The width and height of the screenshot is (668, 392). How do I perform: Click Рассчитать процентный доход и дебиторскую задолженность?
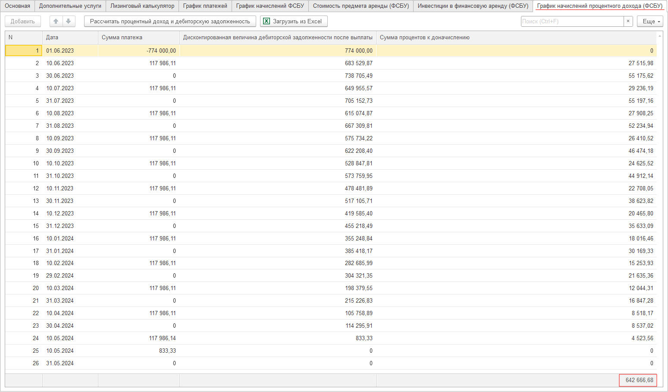[170, 21]
